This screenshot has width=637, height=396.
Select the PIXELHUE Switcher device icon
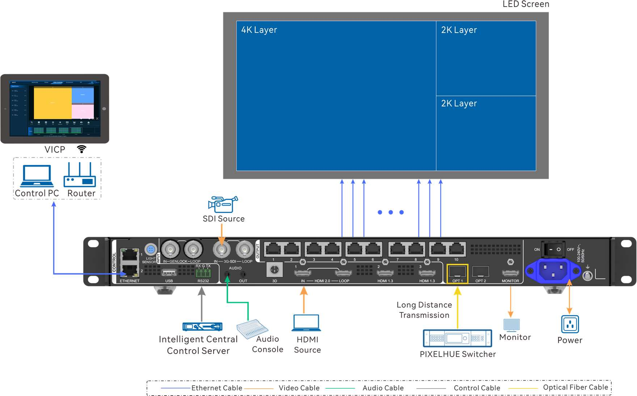457,338
